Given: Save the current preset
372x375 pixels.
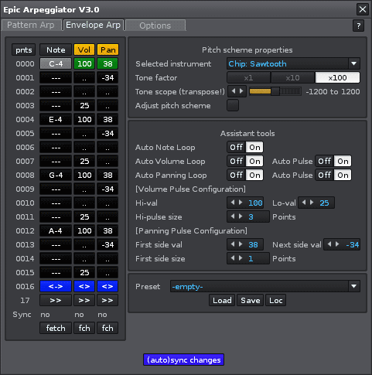Looking at the screenshot, I should click(x=251, y=300).
